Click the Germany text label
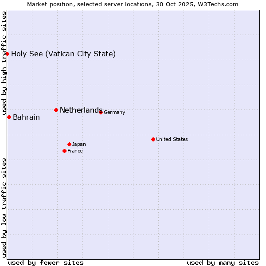Screen dimensions: 266x266 pos(114,113)
